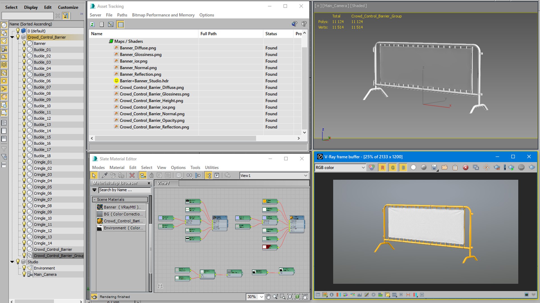
Task: Toggle the cameras display filter
Action: [4, 49]
